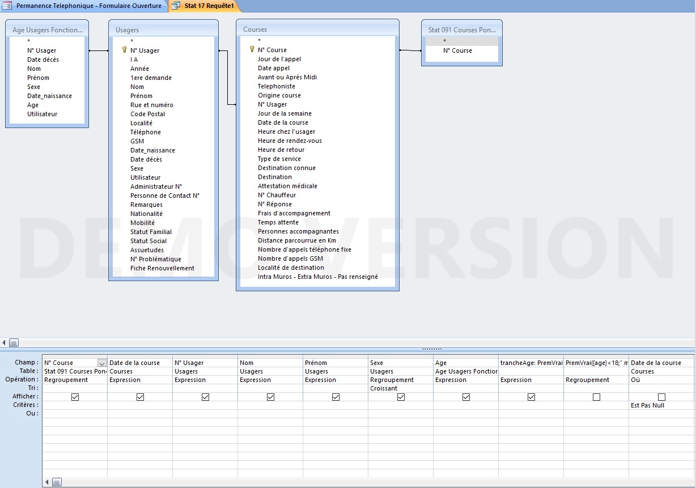Image resolution: width=696 pixels, height=488 pixels.
Task: Select GSM field in Usagers table
Action: [137, 141]
